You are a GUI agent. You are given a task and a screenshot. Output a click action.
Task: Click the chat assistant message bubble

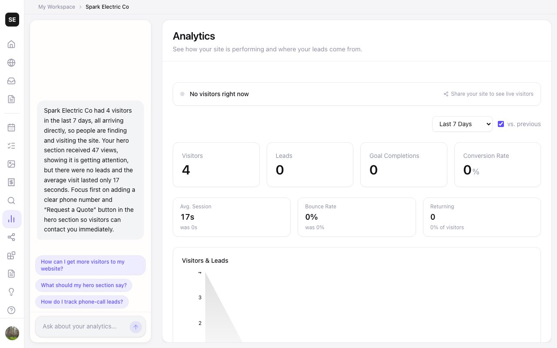(91, 170)
